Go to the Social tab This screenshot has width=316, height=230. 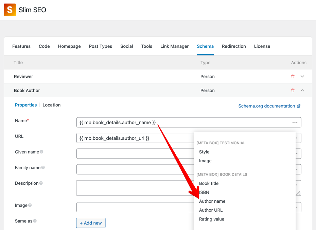click(x=126, y=46)
